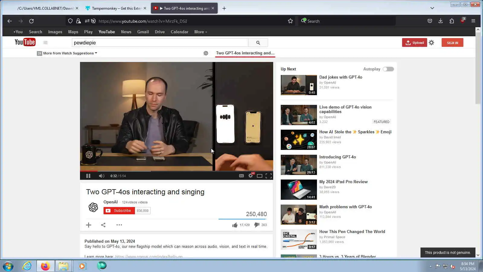Open Introducing GPT-4o video thumbnail
This screenshot has height=272, width=483.
pyautogui.click(x=299, y=165)
